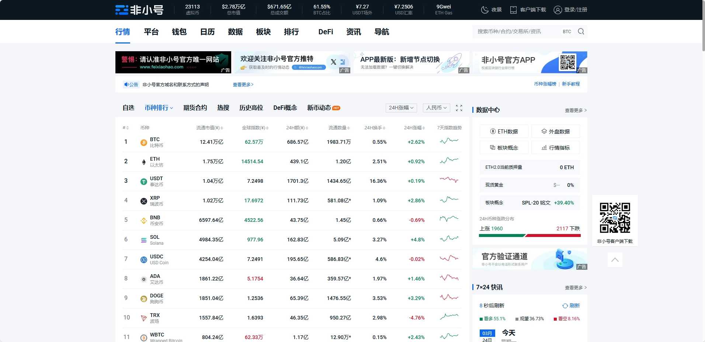Click the 查看更多 announcement link

[243, 85]
